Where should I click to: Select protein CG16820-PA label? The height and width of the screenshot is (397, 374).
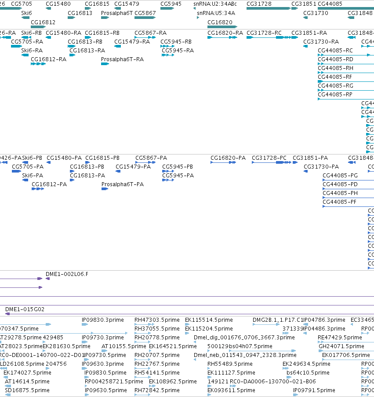(228, 158)
